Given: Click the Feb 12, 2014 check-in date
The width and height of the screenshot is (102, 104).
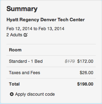Looking at the screenshot, I should [19, 29].
